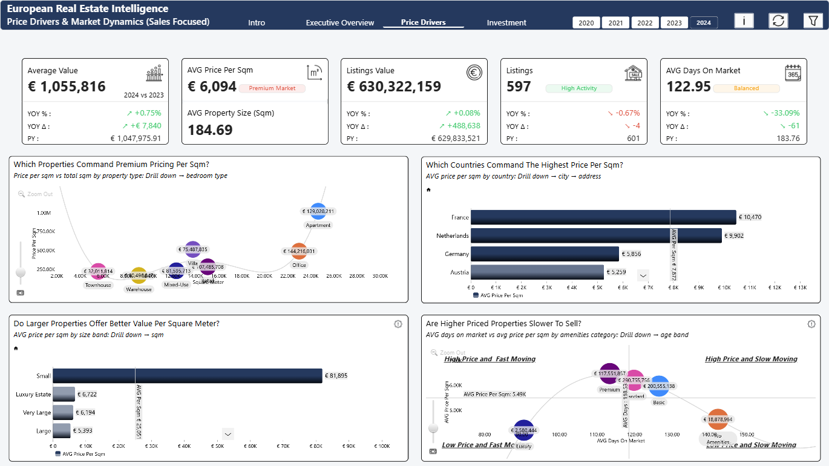Switch to the Executive Overview tab
Image resolution: width=829 pixels, height=466 pixels.
tap(340, 23)
